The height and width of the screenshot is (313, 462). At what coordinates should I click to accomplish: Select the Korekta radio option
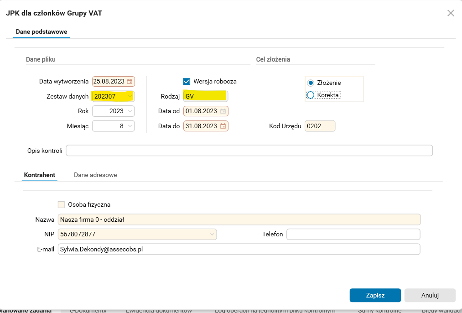(311, 95)
